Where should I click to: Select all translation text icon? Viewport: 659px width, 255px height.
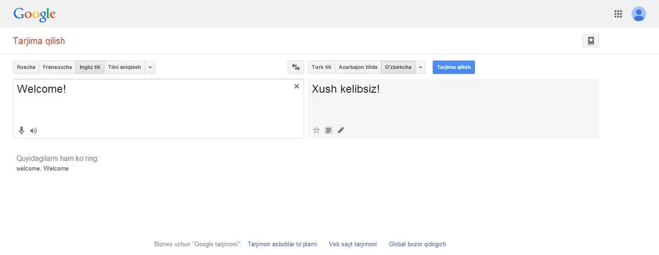328,130
